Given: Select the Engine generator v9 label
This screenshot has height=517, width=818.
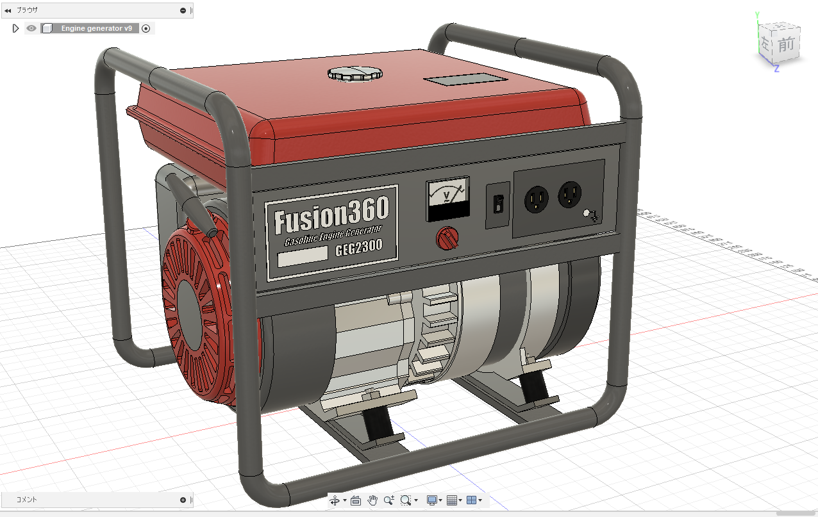Looking at the screenshot, I should tap(96, 28).
